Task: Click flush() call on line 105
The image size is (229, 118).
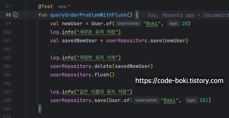Action: point(104,75)
